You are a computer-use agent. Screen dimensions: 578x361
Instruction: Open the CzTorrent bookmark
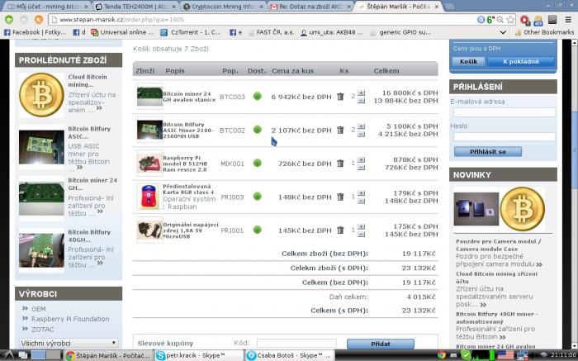191,32
